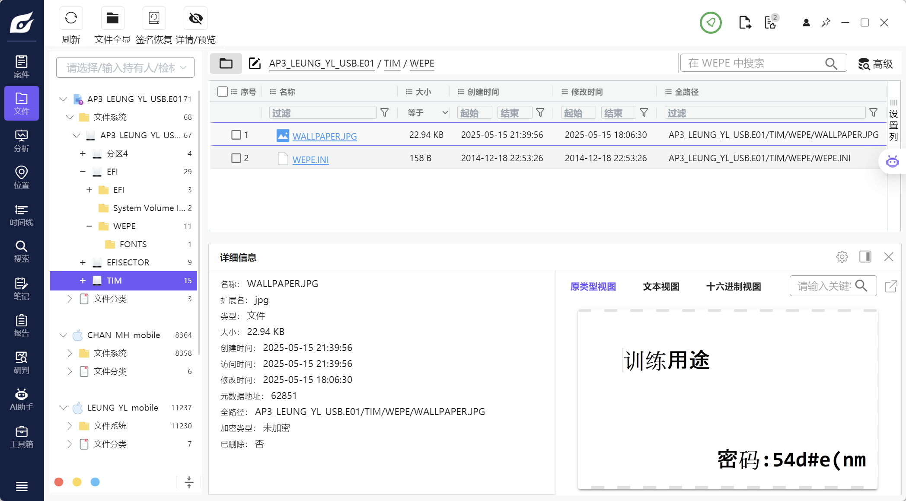Screen dimensions: 906x501
Task: Select the 签名恢复 toolbar icon
Action: (x=154, y=19)
